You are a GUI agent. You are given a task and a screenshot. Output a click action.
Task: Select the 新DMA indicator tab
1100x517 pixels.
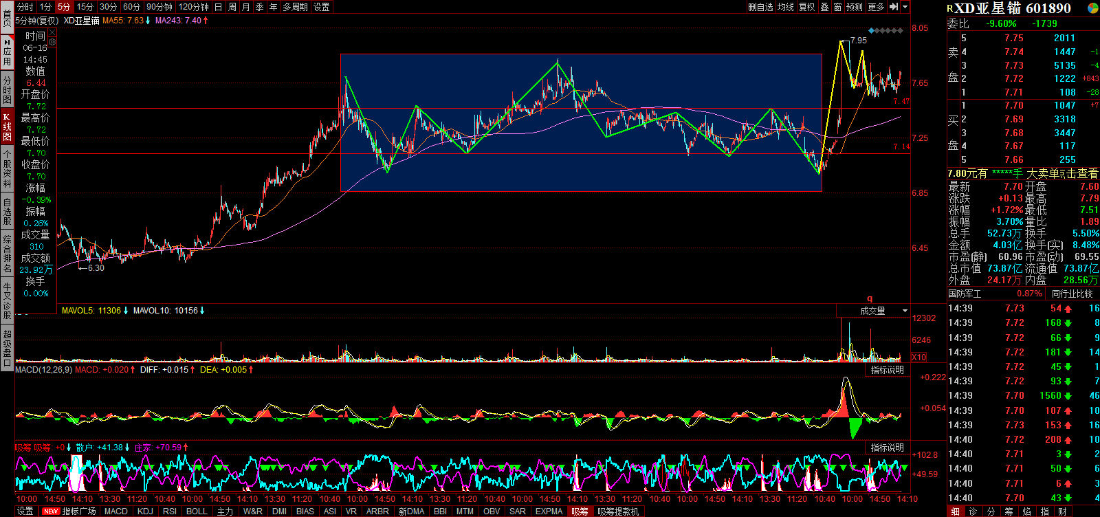point(411,511)
